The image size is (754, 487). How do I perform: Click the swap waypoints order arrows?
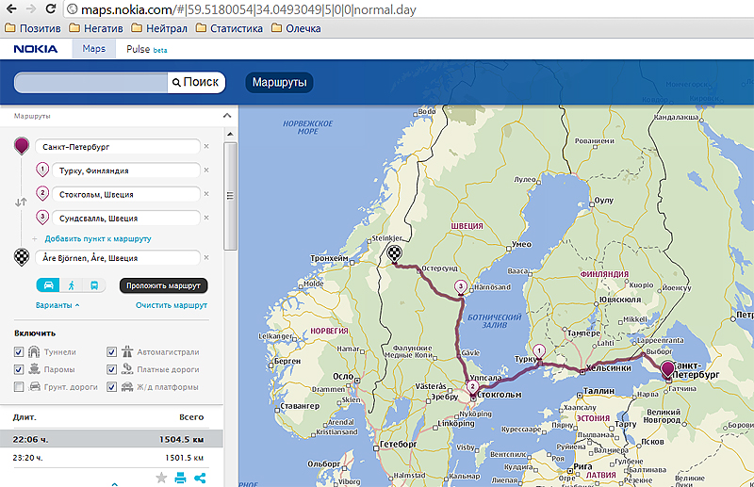tap(21, 203)
